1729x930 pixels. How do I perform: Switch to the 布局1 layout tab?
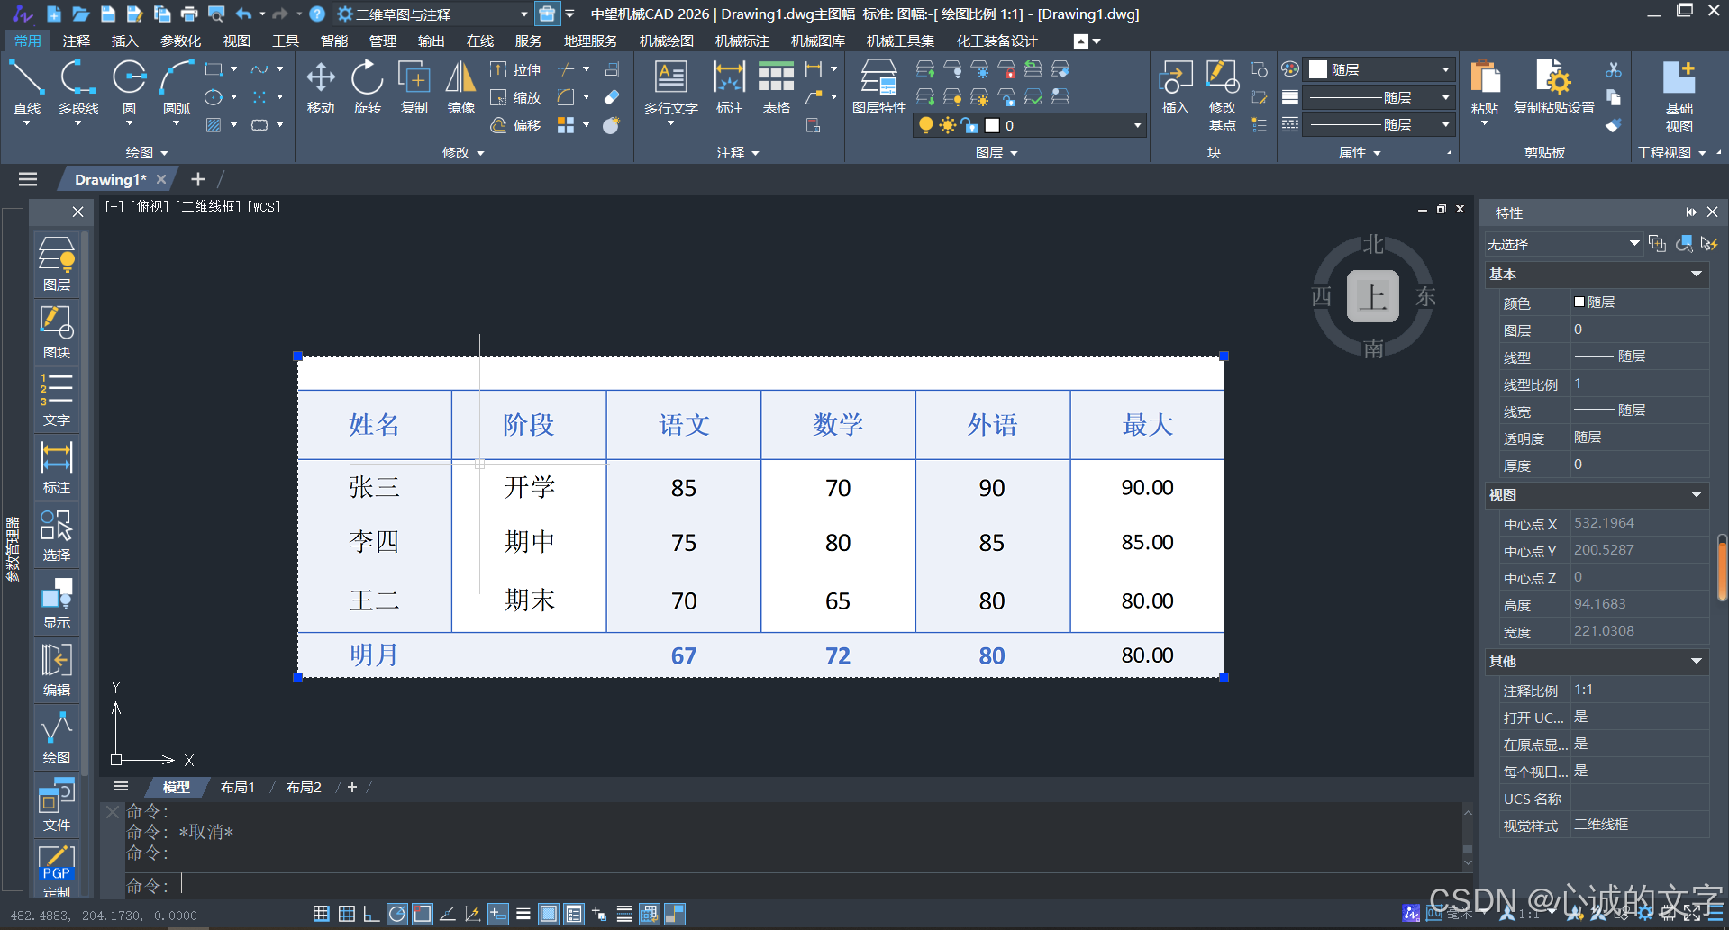pos(238,787)
